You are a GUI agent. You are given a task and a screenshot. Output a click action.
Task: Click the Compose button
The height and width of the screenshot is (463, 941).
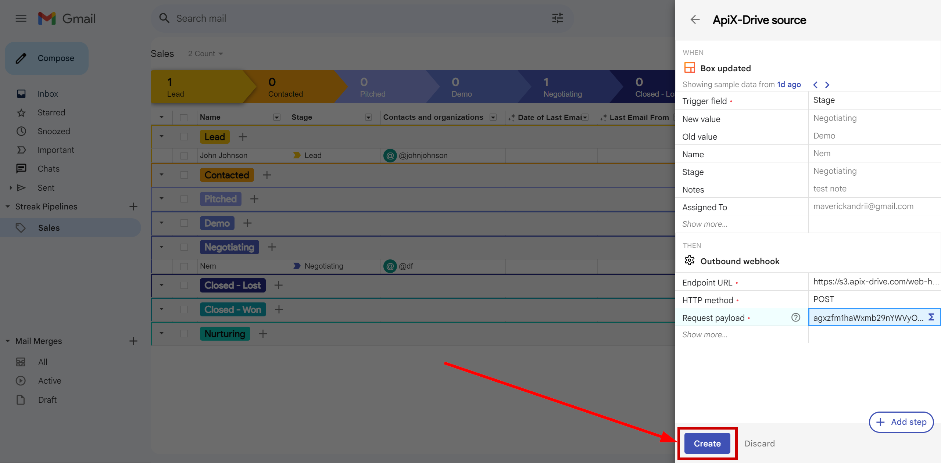click(x=47, y=58)
